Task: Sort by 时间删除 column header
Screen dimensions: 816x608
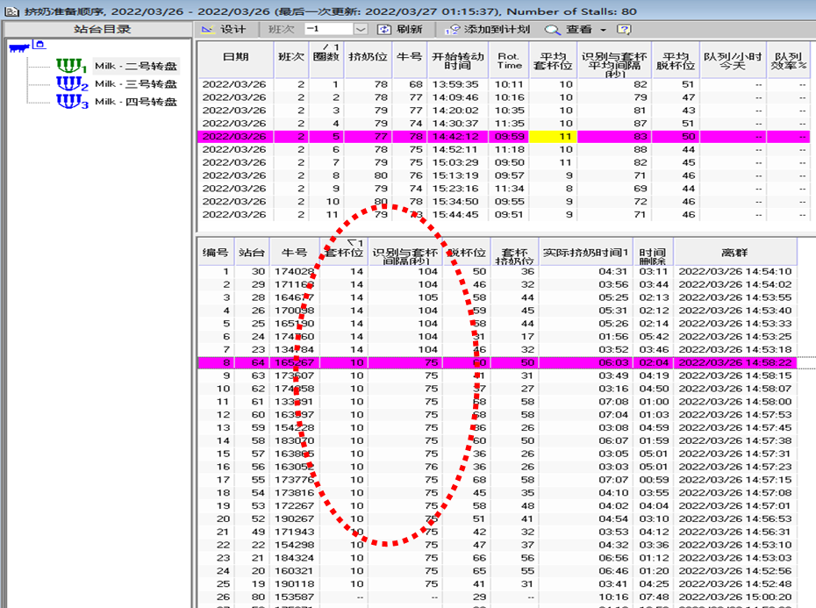Action: [x=653, y=253]
